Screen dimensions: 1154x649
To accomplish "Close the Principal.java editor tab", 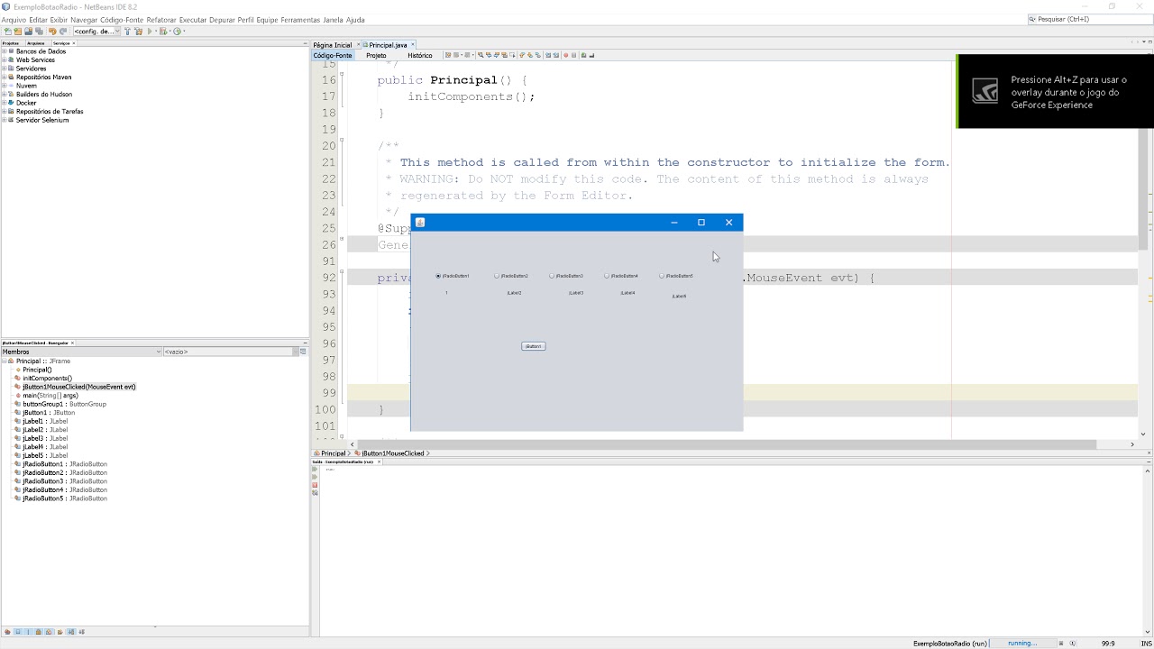I will coord(412,45).
